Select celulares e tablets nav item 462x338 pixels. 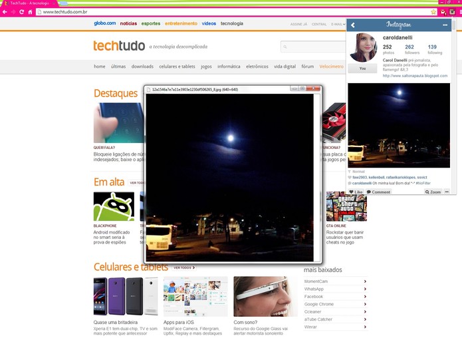[177, 67]
